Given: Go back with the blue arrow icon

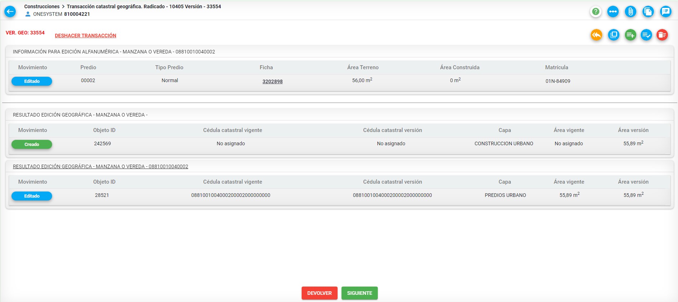Looking at the screenshot, I should (10, 11).
